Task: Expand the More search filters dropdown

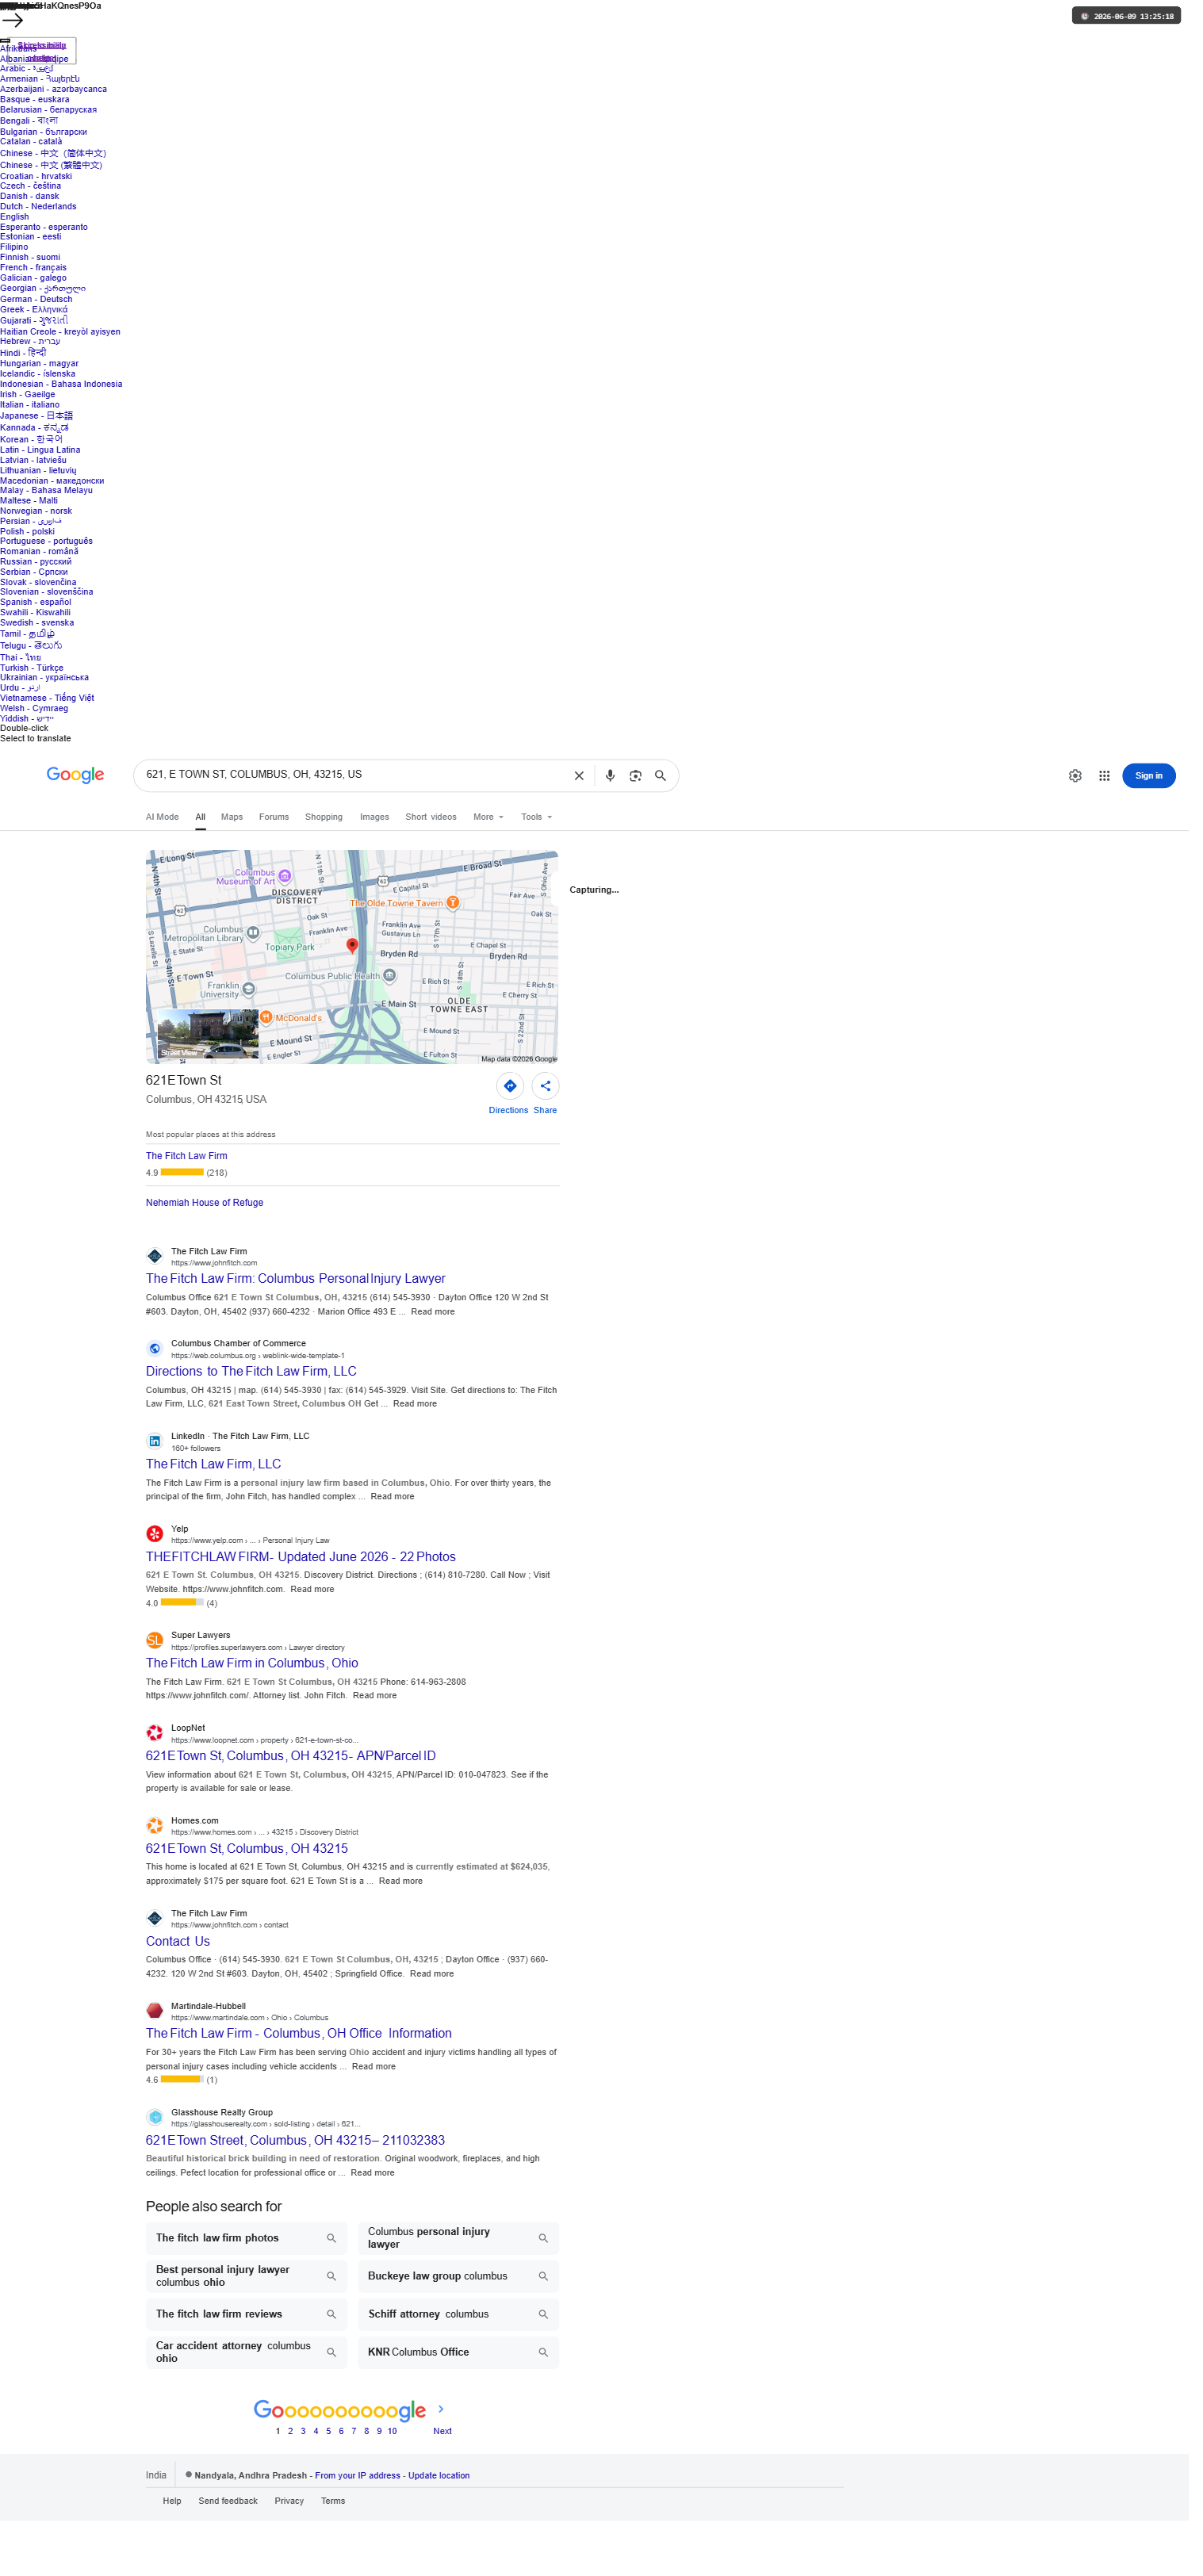Action: 494,827
